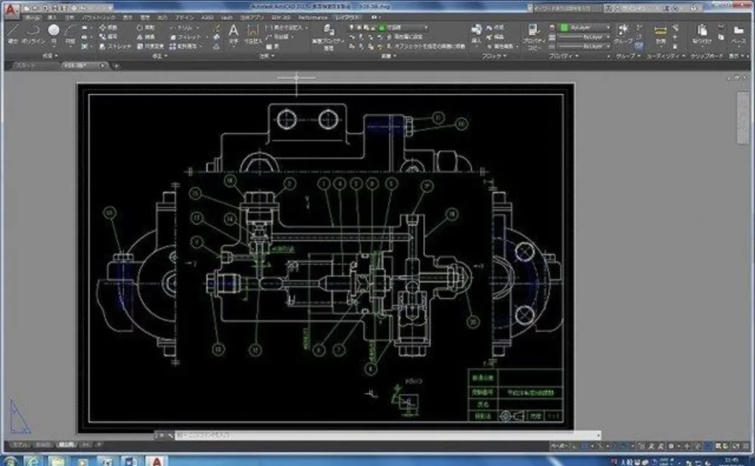
Task: Expand the ブロック panel title
Action: pos(495,56)
